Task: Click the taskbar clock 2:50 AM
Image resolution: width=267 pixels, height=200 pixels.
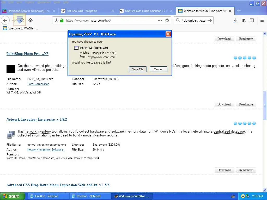Action: click(x=257, y=196)
